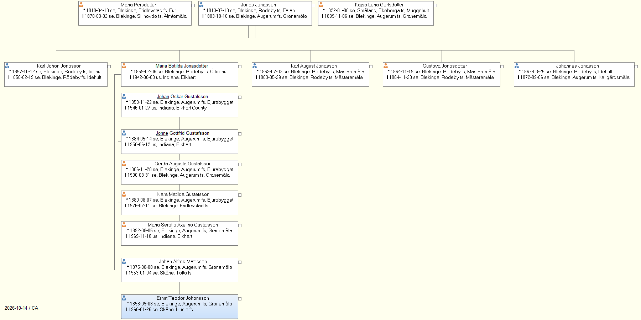
Task: Select Maria Serafia Axelina Gustafsson's birth line
Action: tap(179, 230)
